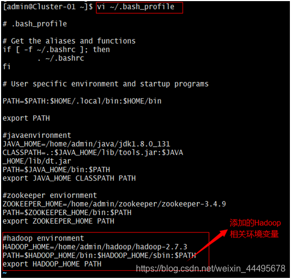
Task: Click the 'export ZOOKEEPER_HOME PATH' line
Action: point(59,221)
